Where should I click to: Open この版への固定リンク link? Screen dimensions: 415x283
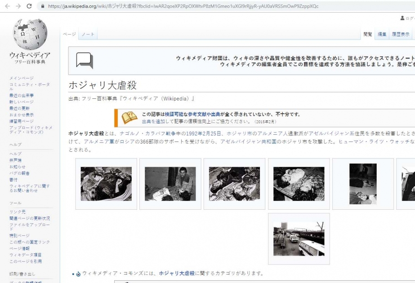30,242
